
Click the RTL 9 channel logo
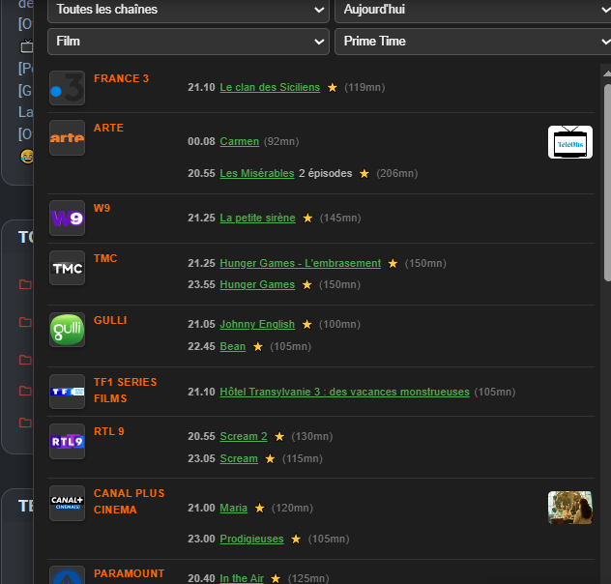67,441
